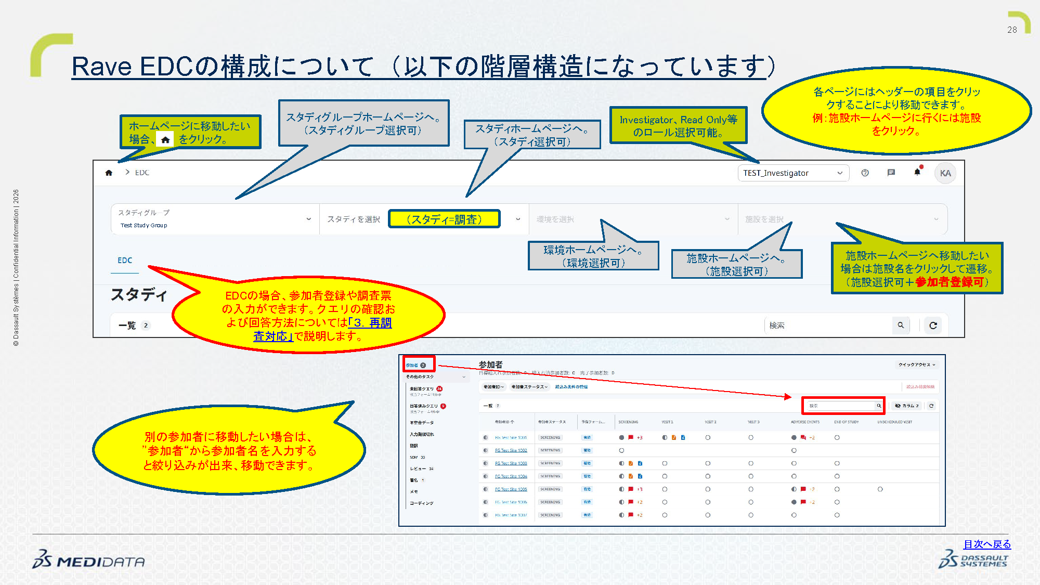The width and height of the screenshot is (1040, 585).
Task: Click the 検索 field in the study list
Action: click(829, 326)
